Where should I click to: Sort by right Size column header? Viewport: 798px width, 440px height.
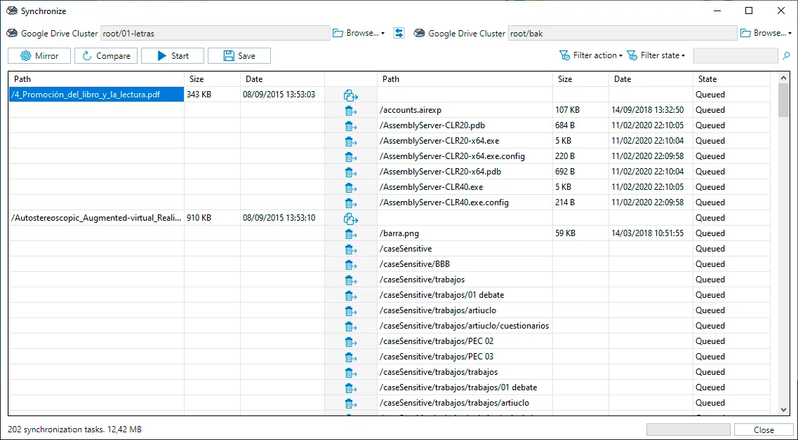[580, 79]
